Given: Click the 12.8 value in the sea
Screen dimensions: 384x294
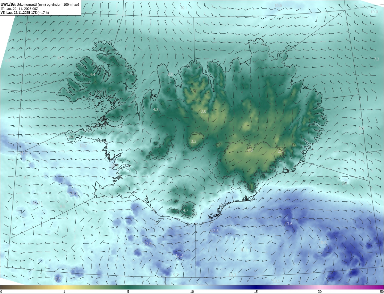Looking at the screenshot, I should click(148, 244).
